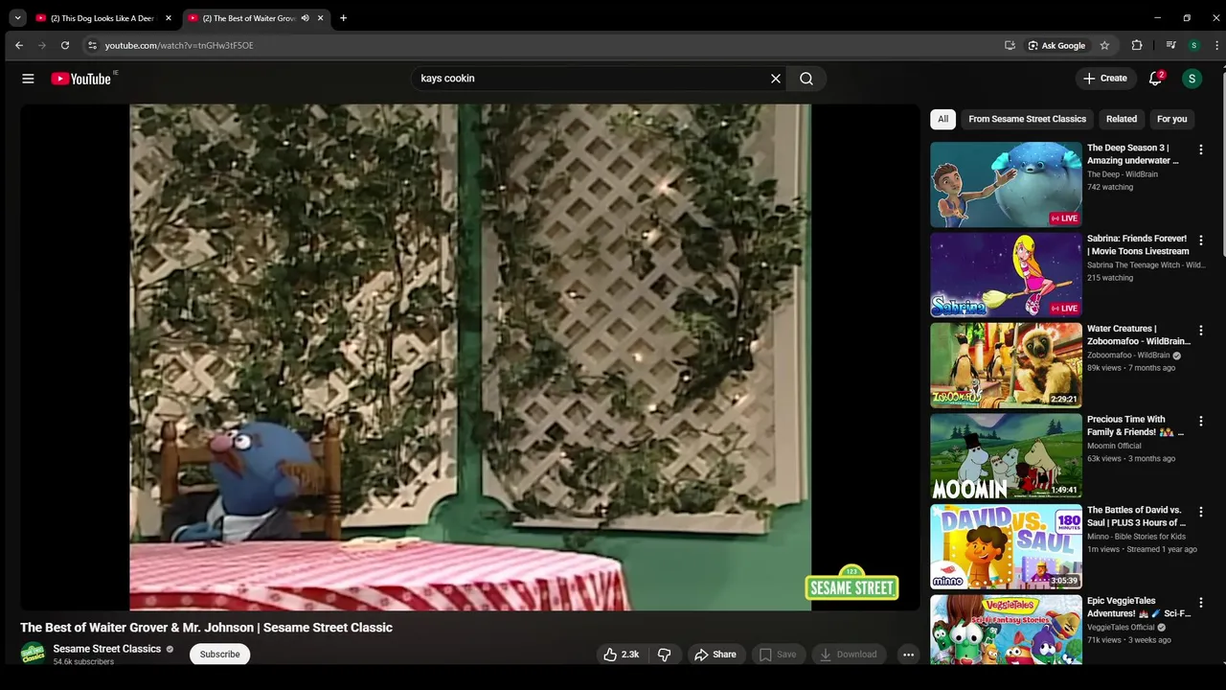Open Epic VeggieTales Adventures thumbnail
The width and height of the screenshot is (1226, 690).
pos(1006,631)
